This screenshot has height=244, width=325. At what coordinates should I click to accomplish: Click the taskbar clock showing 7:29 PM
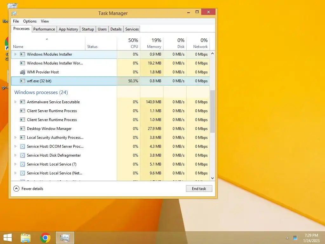tap(311, 238)
